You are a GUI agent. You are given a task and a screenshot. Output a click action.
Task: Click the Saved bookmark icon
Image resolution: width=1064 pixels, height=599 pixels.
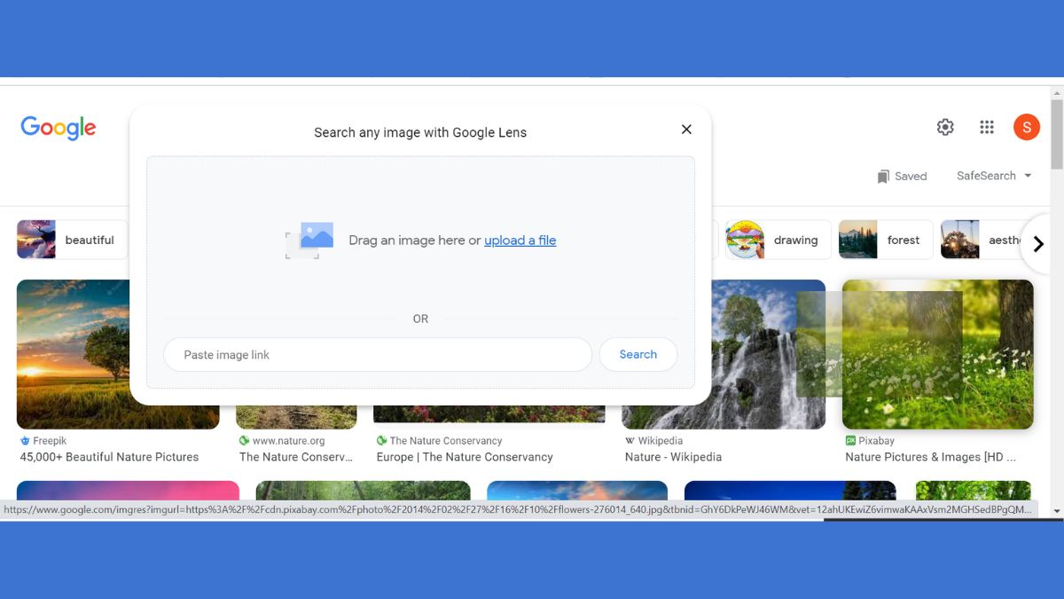point(883,177)
